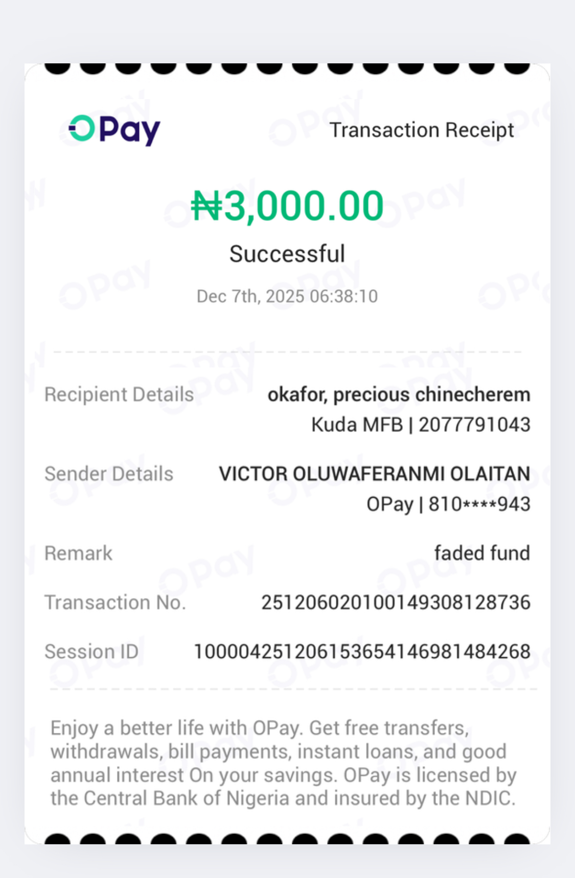Select the ₦3,000.00 amount
575x878 pixels.
[287, 205]
